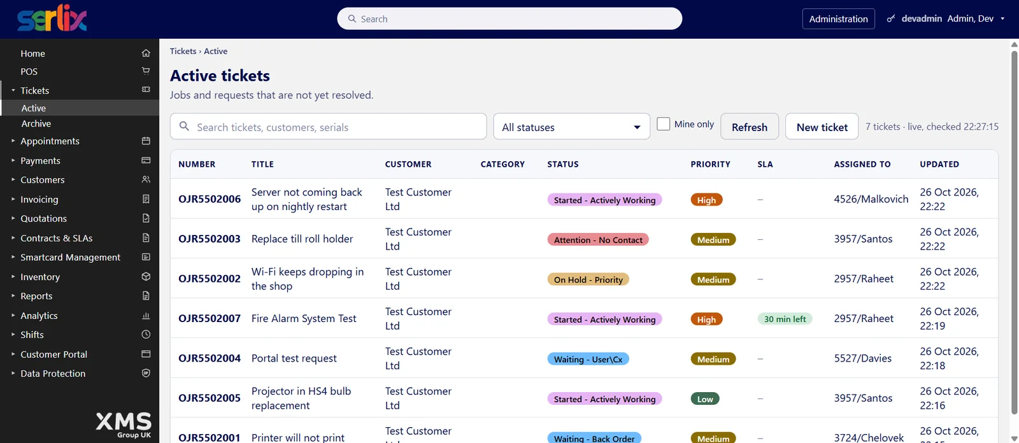
Task: Select Active under Tickets
Action: coord(80,108)
